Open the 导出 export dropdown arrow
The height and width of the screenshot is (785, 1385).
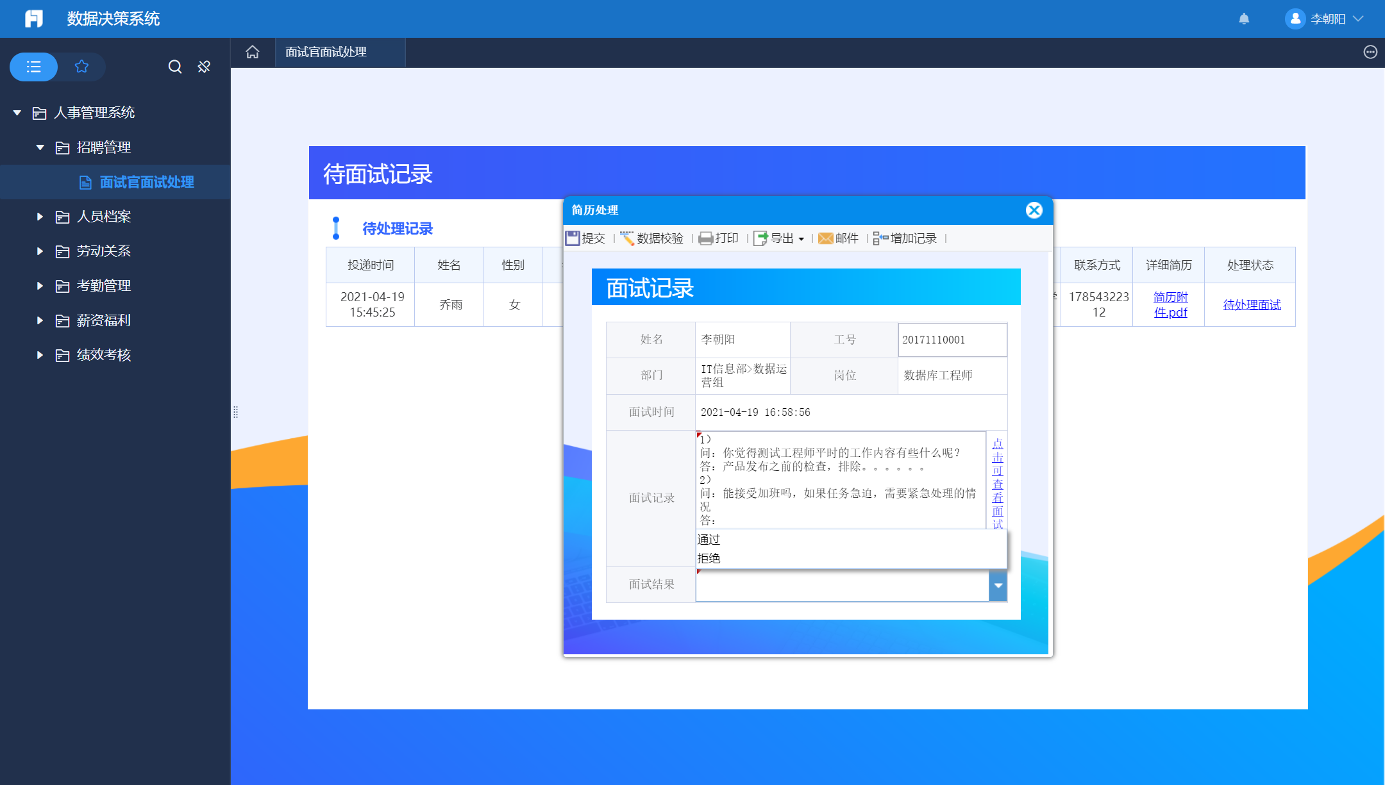pyautogui.click(x=802, y=238)
